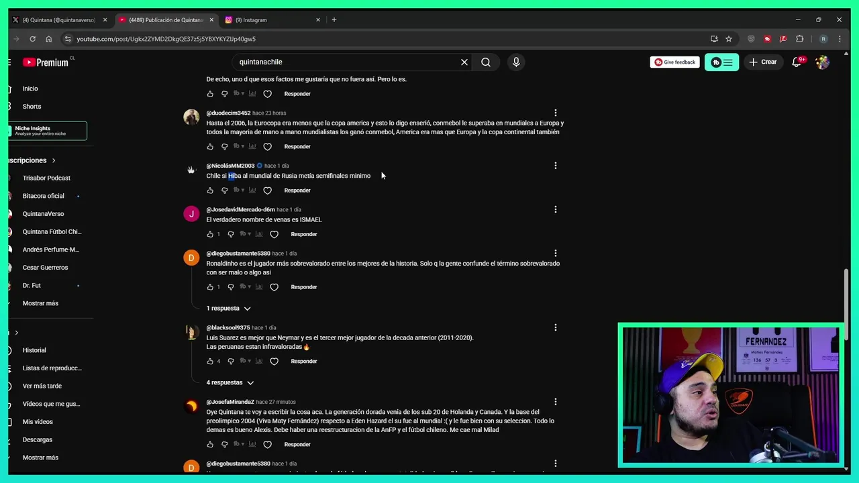Go to Inicio in the sidebar
The image size is (859, 483).
pos(30,89)
